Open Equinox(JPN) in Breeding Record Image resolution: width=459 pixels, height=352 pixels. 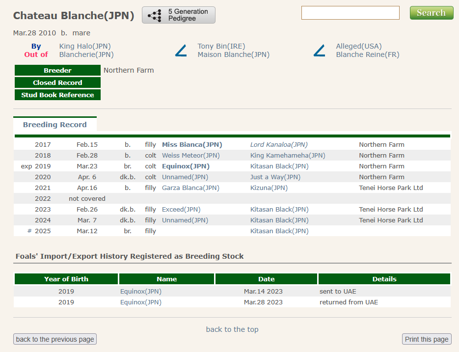point(186,166)
